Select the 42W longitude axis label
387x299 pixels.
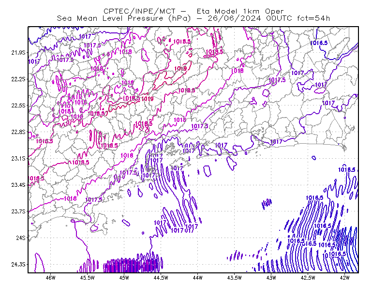(344, 278)
